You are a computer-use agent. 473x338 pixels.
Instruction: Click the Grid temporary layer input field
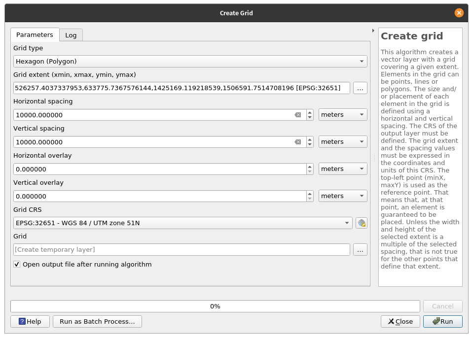pos(182,250)
